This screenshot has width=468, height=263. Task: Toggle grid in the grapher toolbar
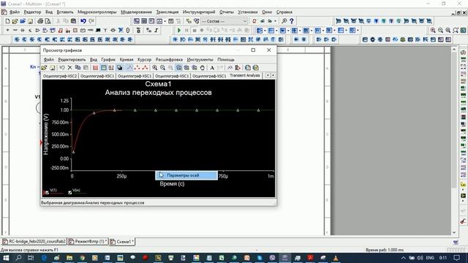click(x=96, y=68)
